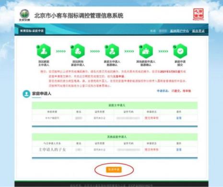Screen dimensions: 223x187
Task: Click the 身份类型 column header
Action: pos(52,112)
